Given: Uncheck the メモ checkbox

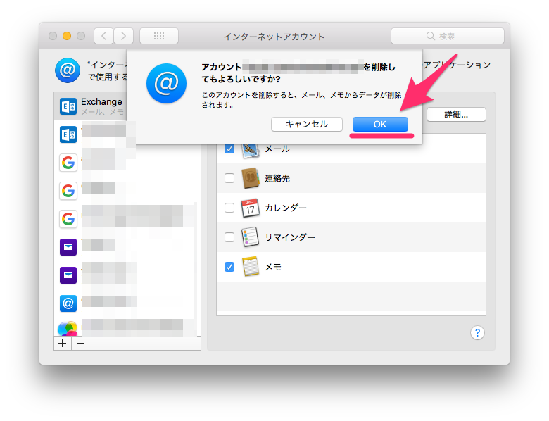Looking at the screenshot, I should pos(229,267).
